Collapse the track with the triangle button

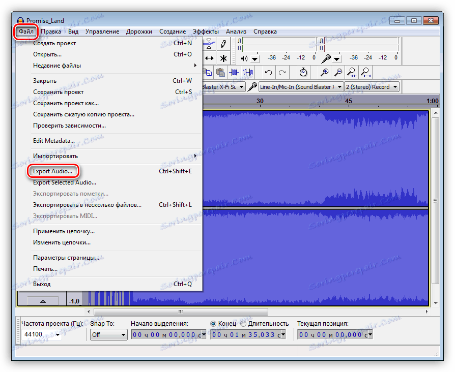pos(43,300)
